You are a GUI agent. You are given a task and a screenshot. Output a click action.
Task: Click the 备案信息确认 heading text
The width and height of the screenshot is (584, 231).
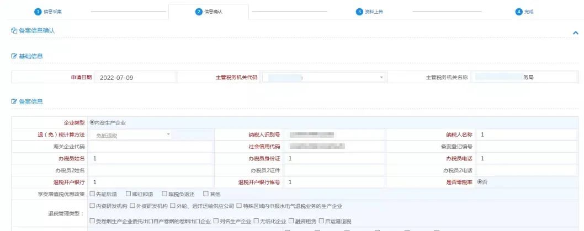(x=37, y=30)
